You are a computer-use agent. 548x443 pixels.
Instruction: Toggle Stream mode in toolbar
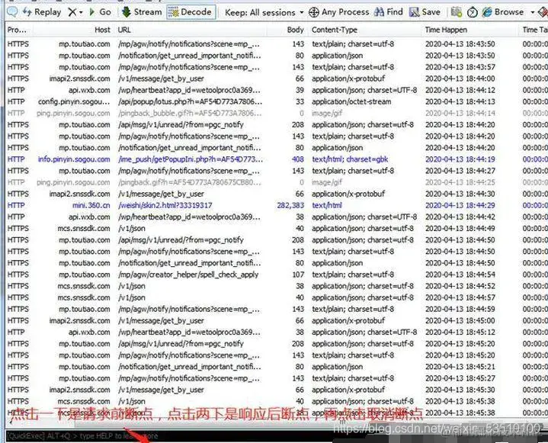(142, 12)
